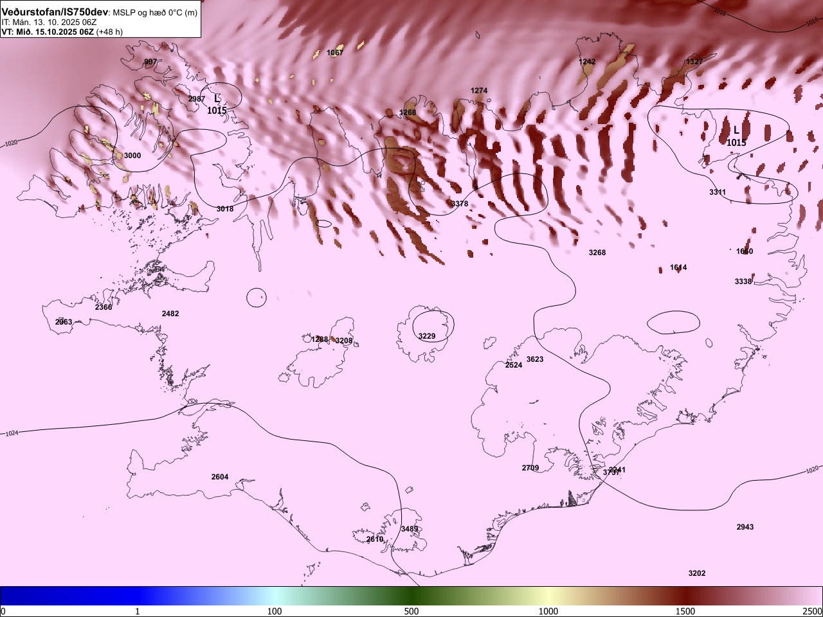
Task: Click the height value '2610'
Action: [x=375, y=539]
